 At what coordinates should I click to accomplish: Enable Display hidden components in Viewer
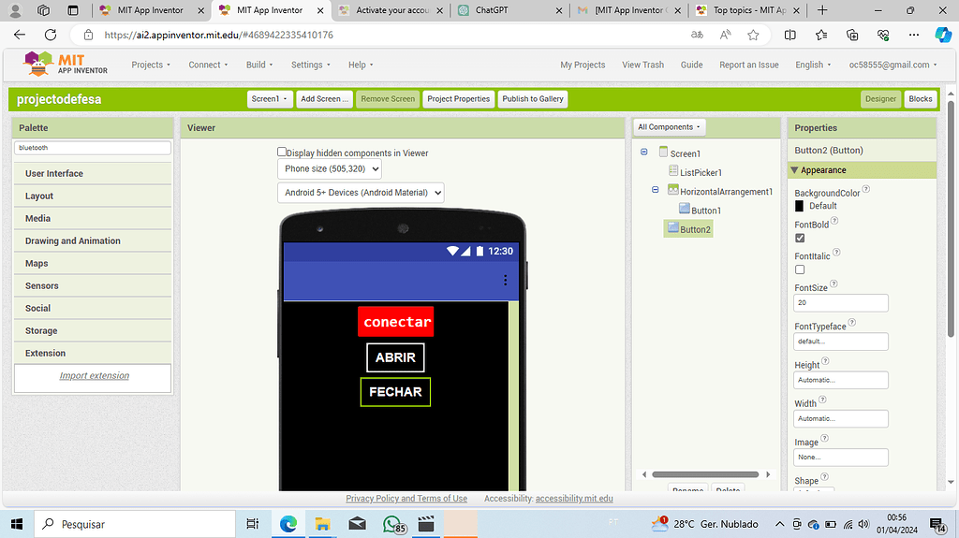point(282,152)
